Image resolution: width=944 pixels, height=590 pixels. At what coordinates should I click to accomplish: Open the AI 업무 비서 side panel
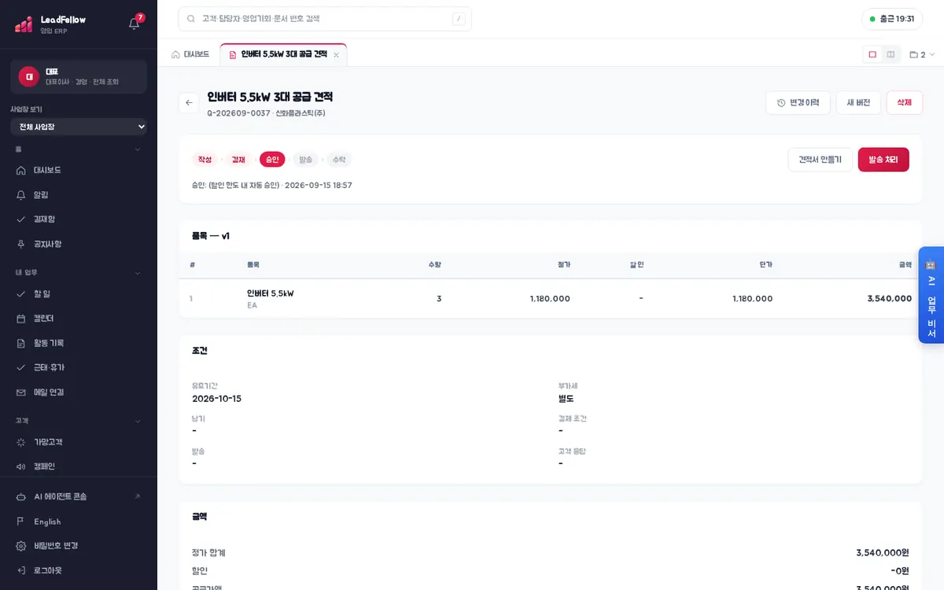pos(931,295)
